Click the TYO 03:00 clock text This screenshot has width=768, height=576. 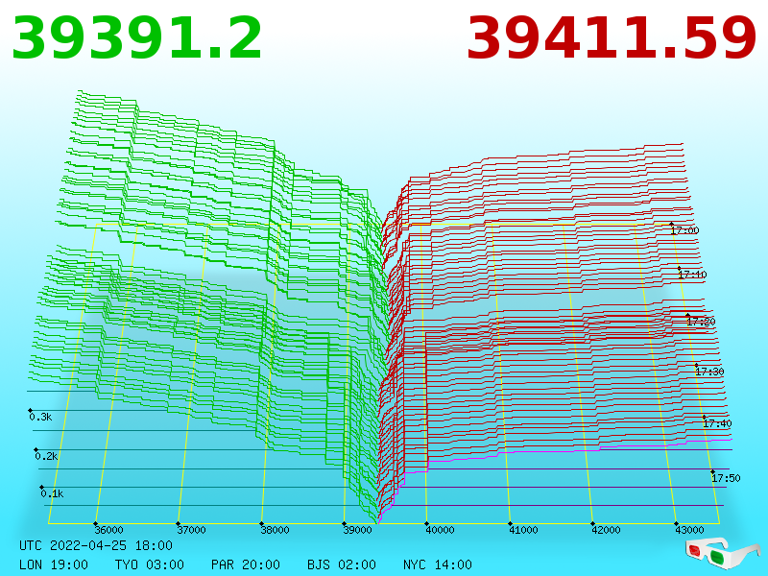click(150, 564)
